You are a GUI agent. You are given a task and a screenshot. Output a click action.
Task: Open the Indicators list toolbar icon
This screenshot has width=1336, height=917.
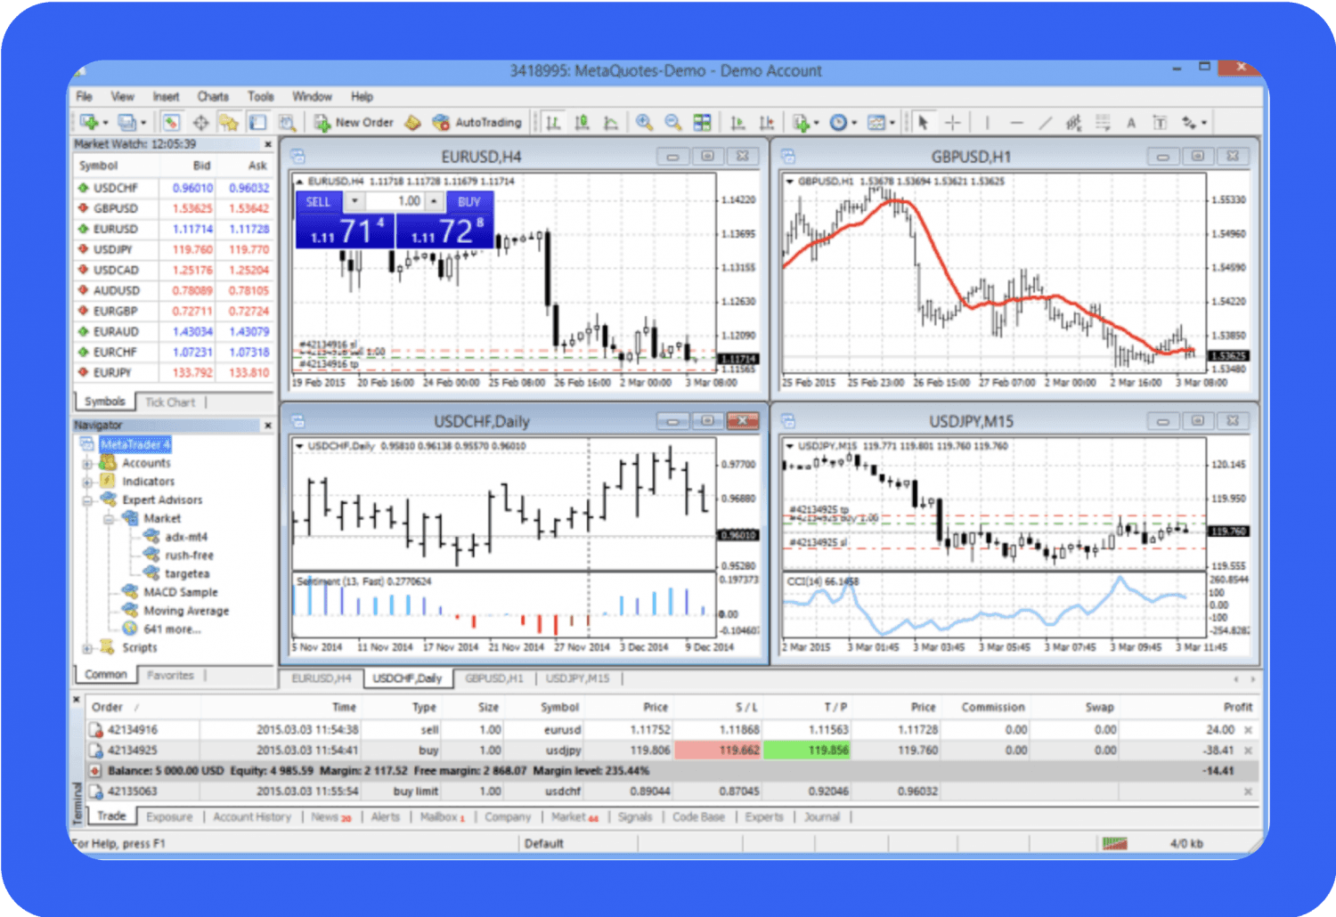click(801, 122)
